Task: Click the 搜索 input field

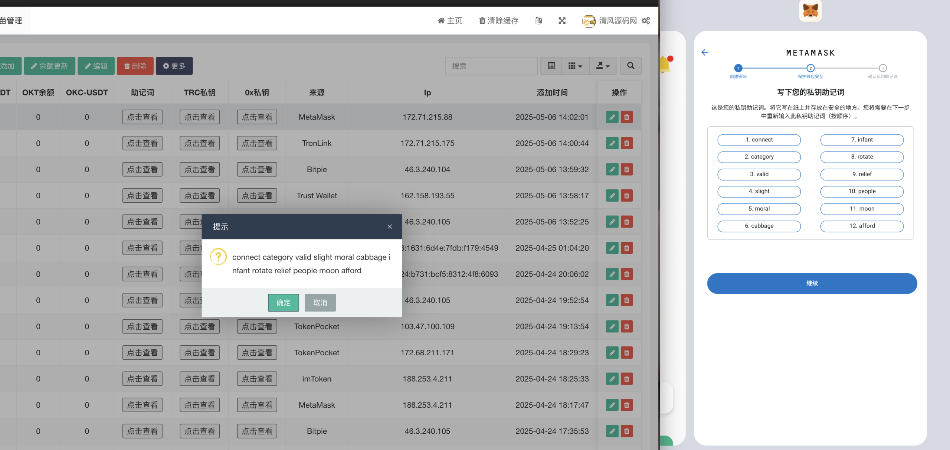Action: pos(491,66)
